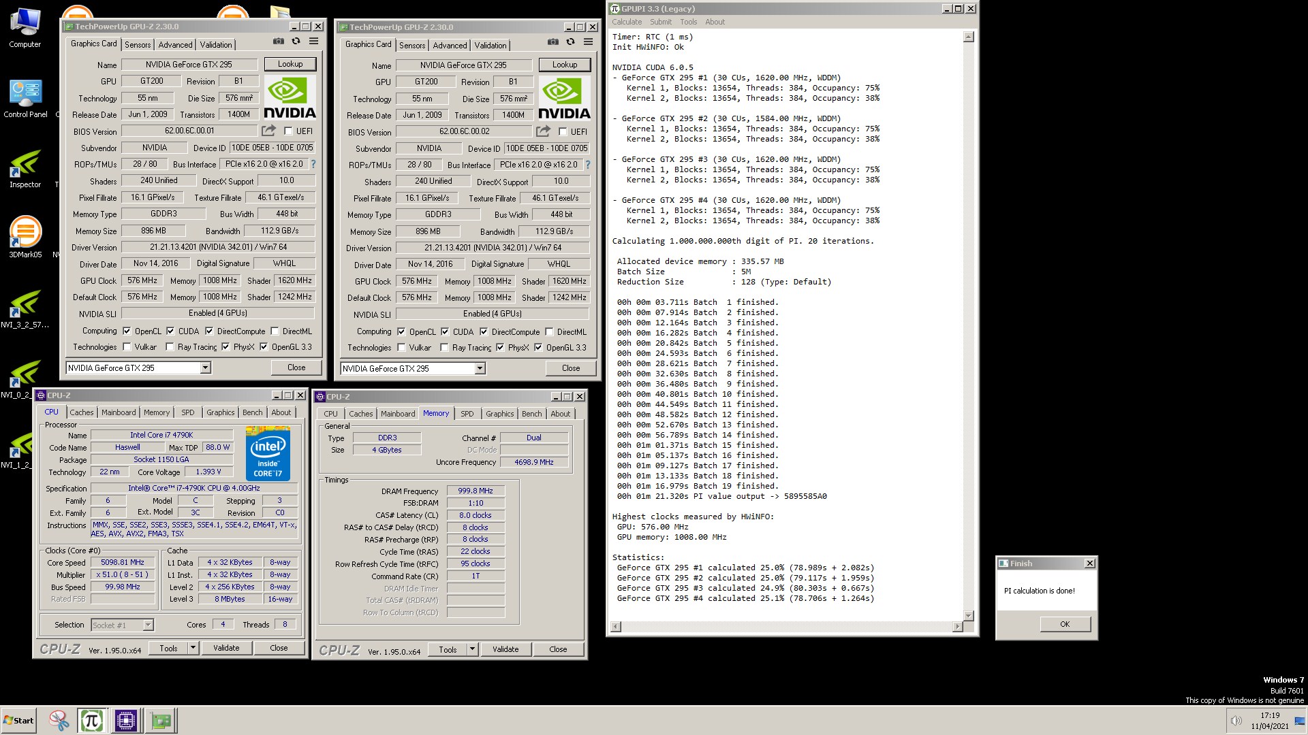Viewport: 1308px width, 735px height.
Task: Click the GPUPI pi icon in taskbar
Action: (91, 720)
